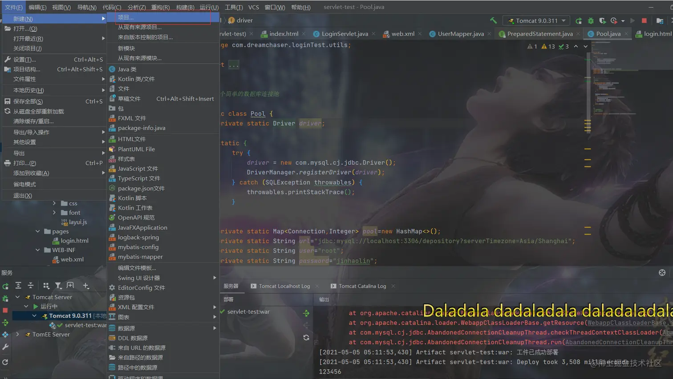Open the VCS menu in the menu bar
673x379 pixels.
[254, 7]
